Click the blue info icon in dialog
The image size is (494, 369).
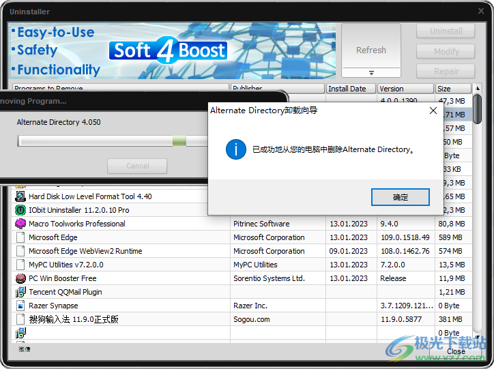(x=236, y=149)
